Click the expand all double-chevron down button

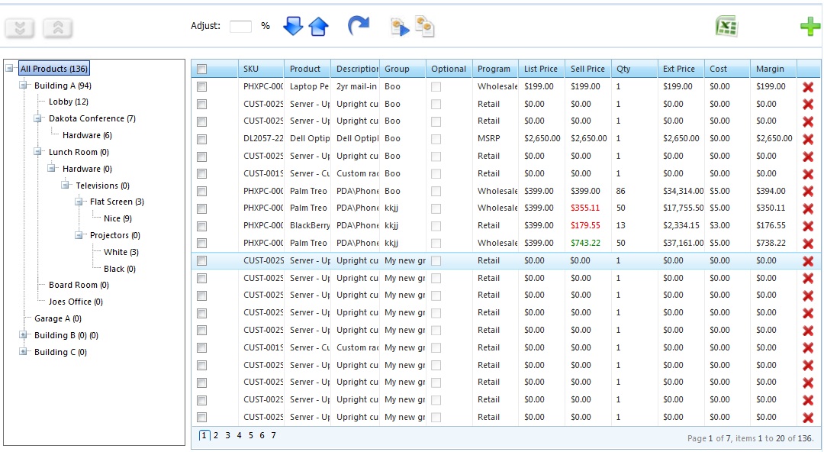point(21,28)
